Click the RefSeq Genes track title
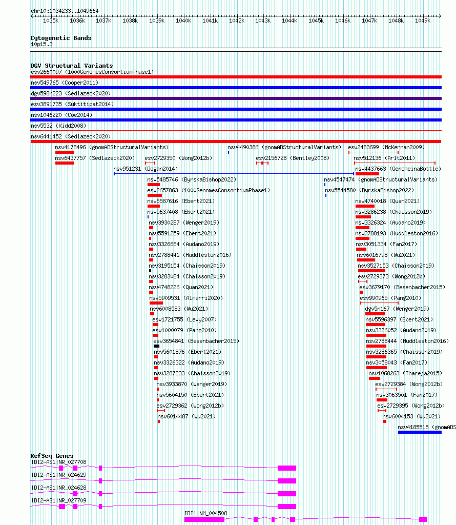Screen dimensions: 456x525 click(52, 456)
